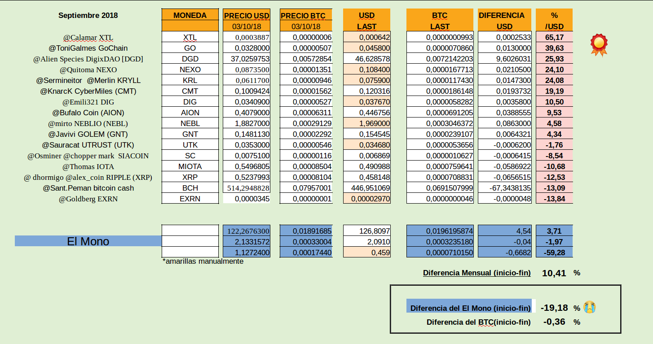Screen dimensions: 653x344
Task: Select '@Alien Species DigixDAO [DGD]' cell
Action: coord(88,59)
